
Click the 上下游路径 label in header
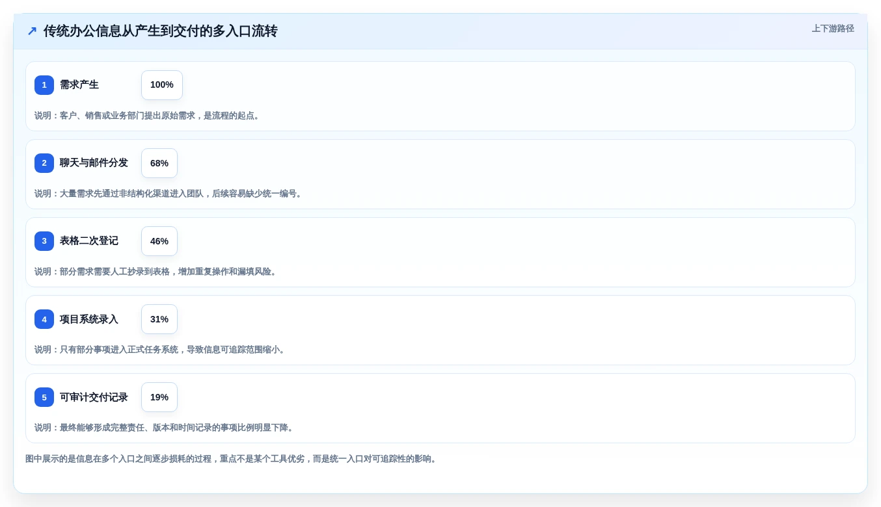(x=833, y=29)
